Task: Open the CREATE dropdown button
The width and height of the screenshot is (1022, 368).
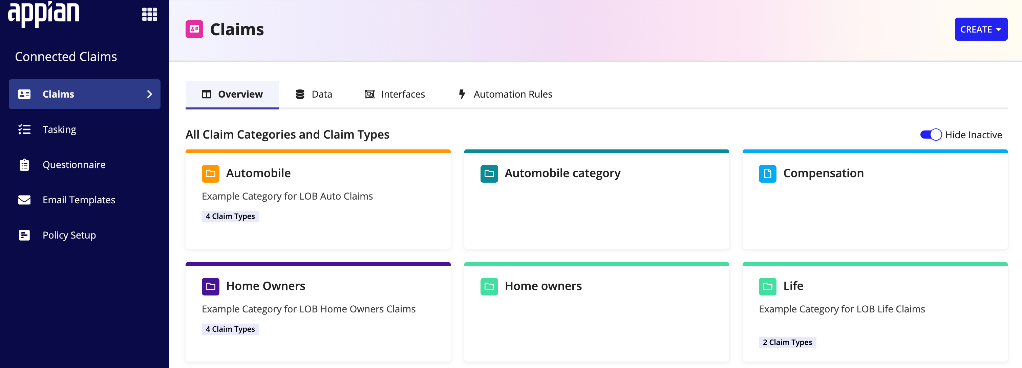Action: pyautogui.click(x=981, y=29)
